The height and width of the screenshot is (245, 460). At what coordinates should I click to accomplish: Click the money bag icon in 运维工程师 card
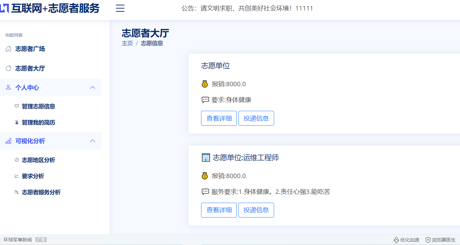205,176
